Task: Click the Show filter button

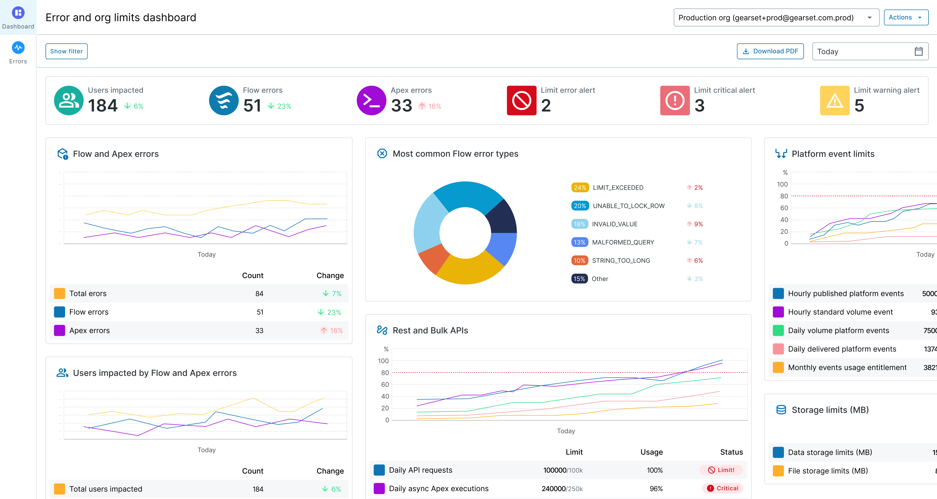Action: click(66, 51)
